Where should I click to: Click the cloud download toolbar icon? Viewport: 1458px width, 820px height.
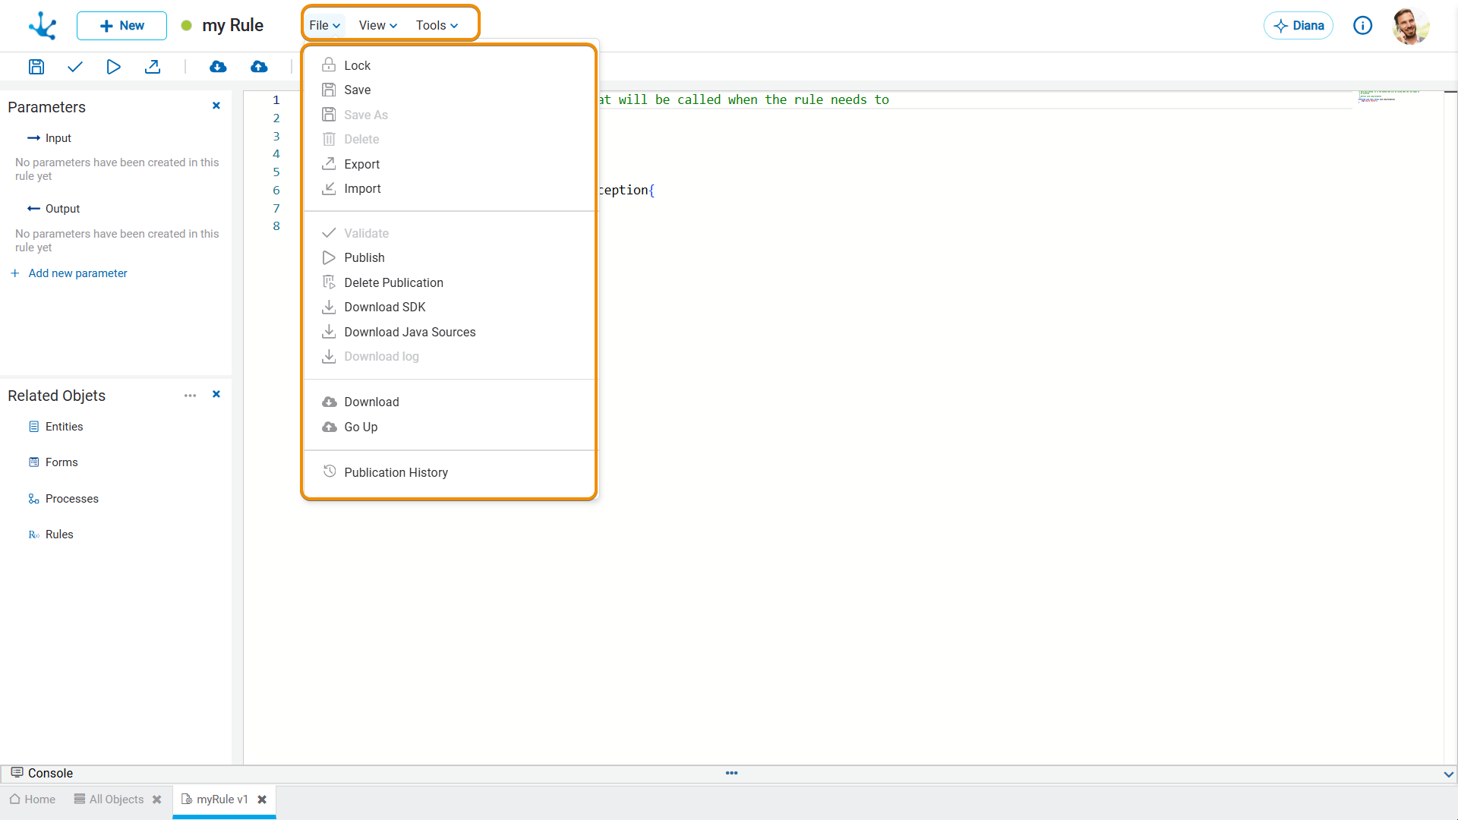[218, 67]
